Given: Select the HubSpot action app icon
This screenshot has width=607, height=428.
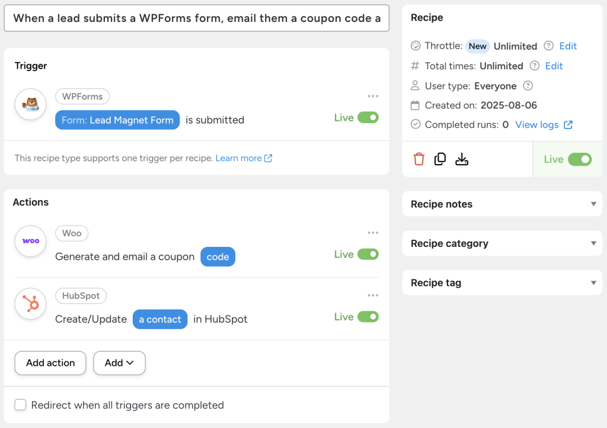Looking at the screenshot, I should tap(30, 304).
